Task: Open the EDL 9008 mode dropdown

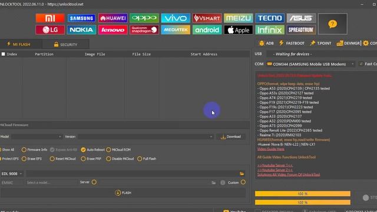Action: [x=12, y=174]
